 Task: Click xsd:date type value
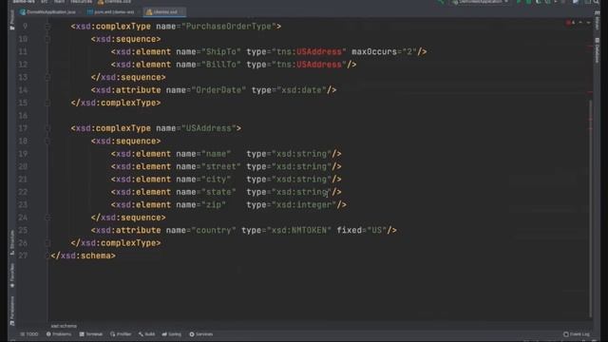pos(301,90)
